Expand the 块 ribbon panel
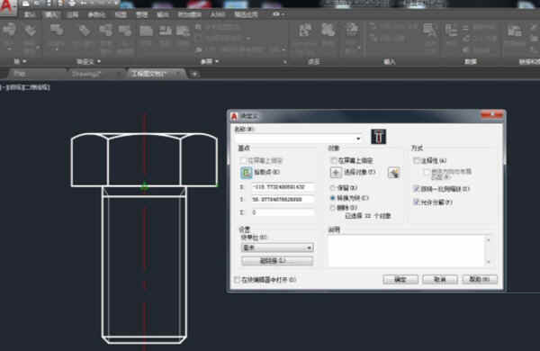 click(x=21, y=62)
